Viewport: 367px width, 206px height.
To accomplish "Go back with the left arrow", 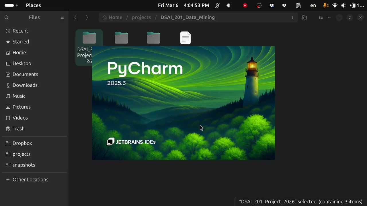I will point(75,17).
